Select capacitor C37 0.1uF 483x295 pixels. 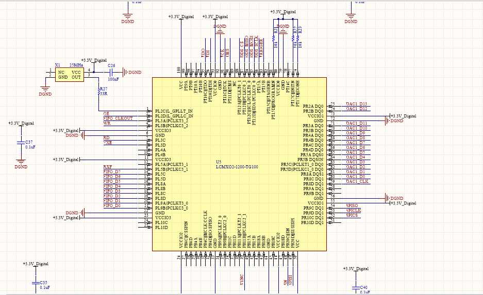click(x=21, y=143)
